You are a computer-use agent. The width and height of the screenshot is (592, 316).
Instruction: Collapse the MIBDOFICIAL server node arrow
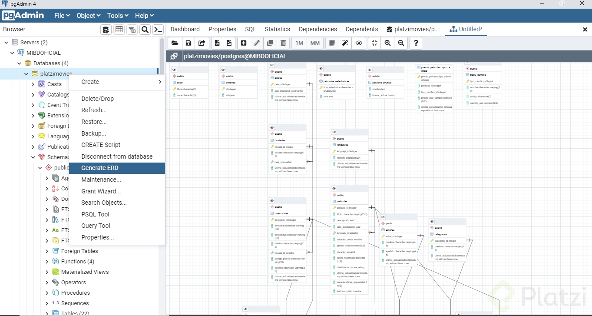click(x=13, y=53)
